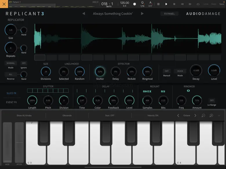Open quantize Q 1/16 setting

[x=142, y=4]
